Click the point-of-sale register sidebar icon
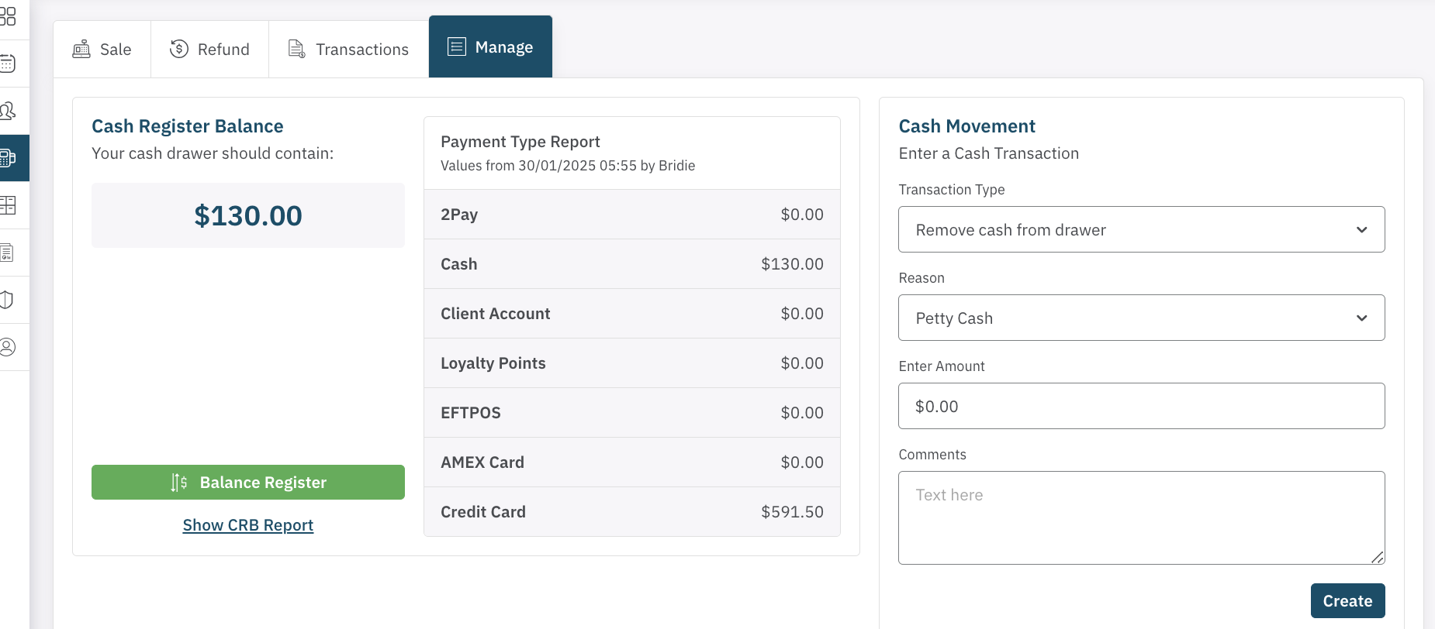 (8, 158)
